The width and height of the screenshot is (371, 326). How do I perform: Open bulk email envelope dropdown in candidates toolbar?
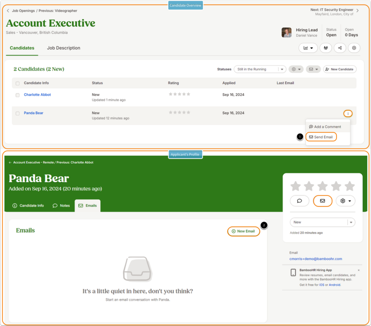click(313, 69)
